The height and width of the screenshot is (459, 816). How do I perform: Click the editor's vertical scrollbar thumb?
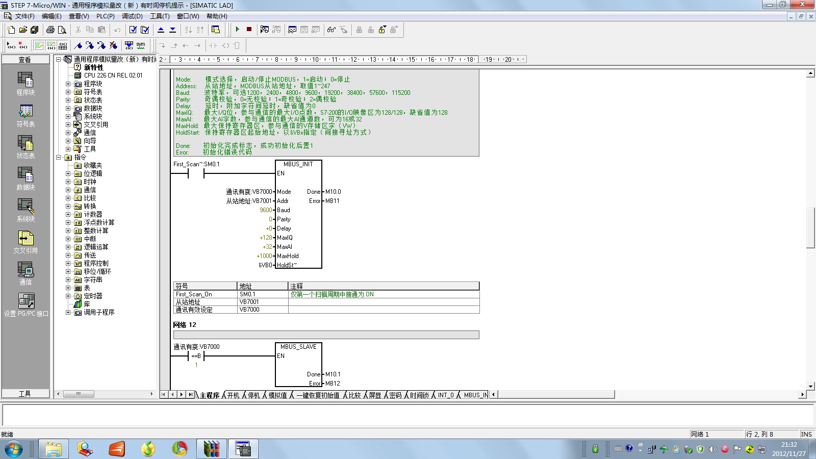tap(810, 227)
